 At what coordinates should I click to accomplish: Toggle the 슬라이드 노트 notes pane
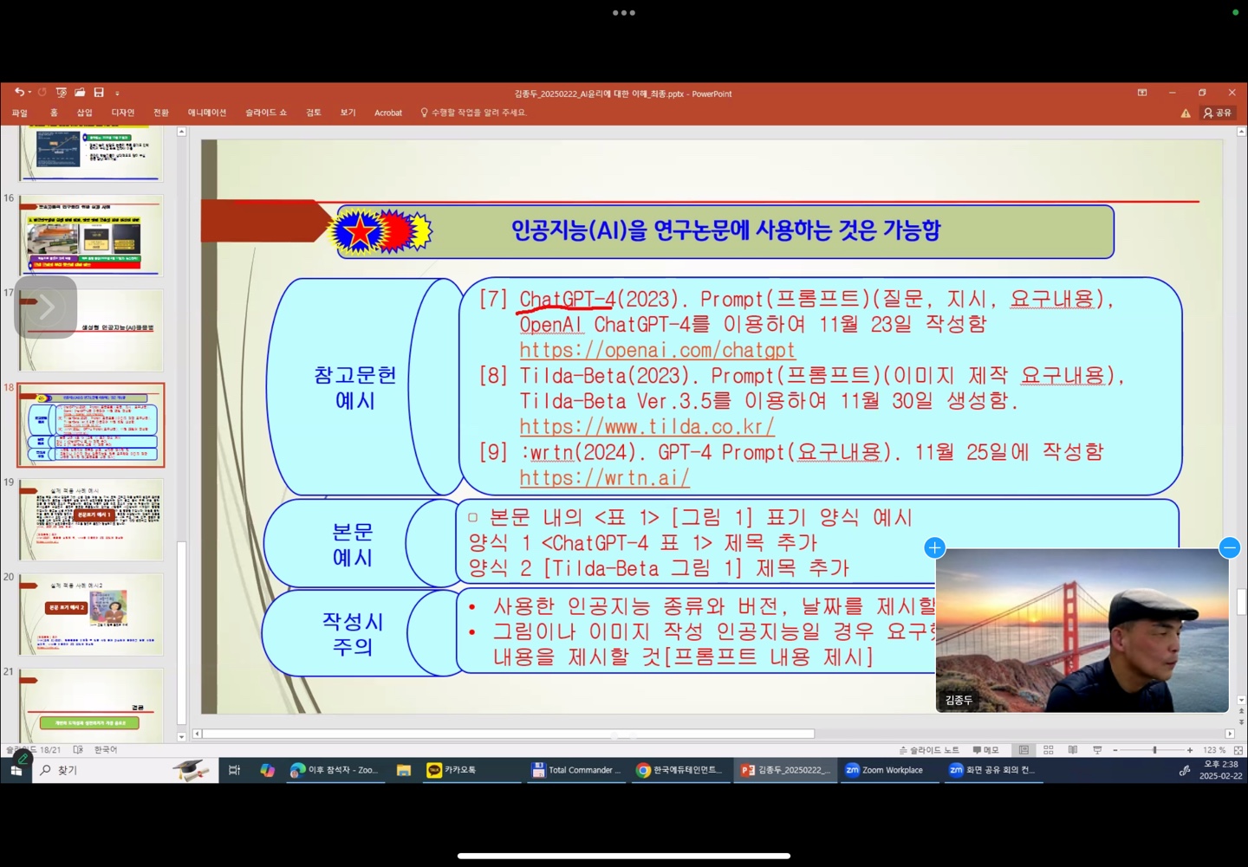(929, 750)
